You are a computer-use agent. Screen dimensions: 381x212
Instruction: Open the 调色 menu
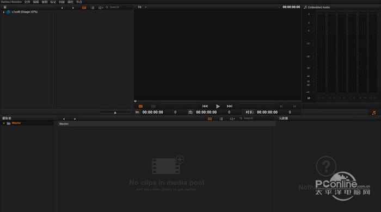(70, 2)
